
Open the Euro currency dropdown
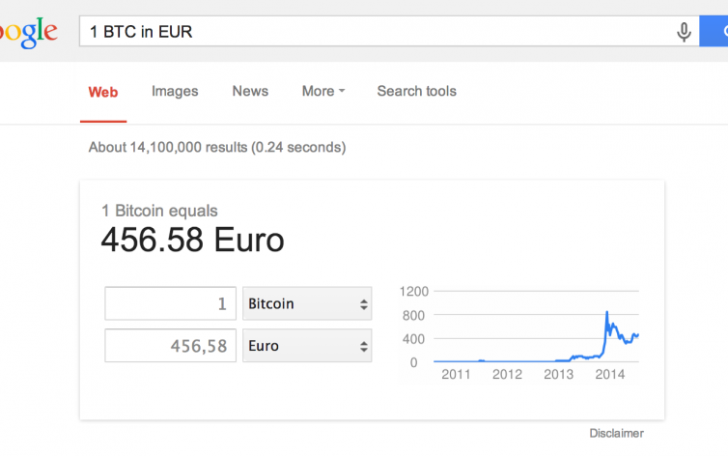(x=307, y=346)
